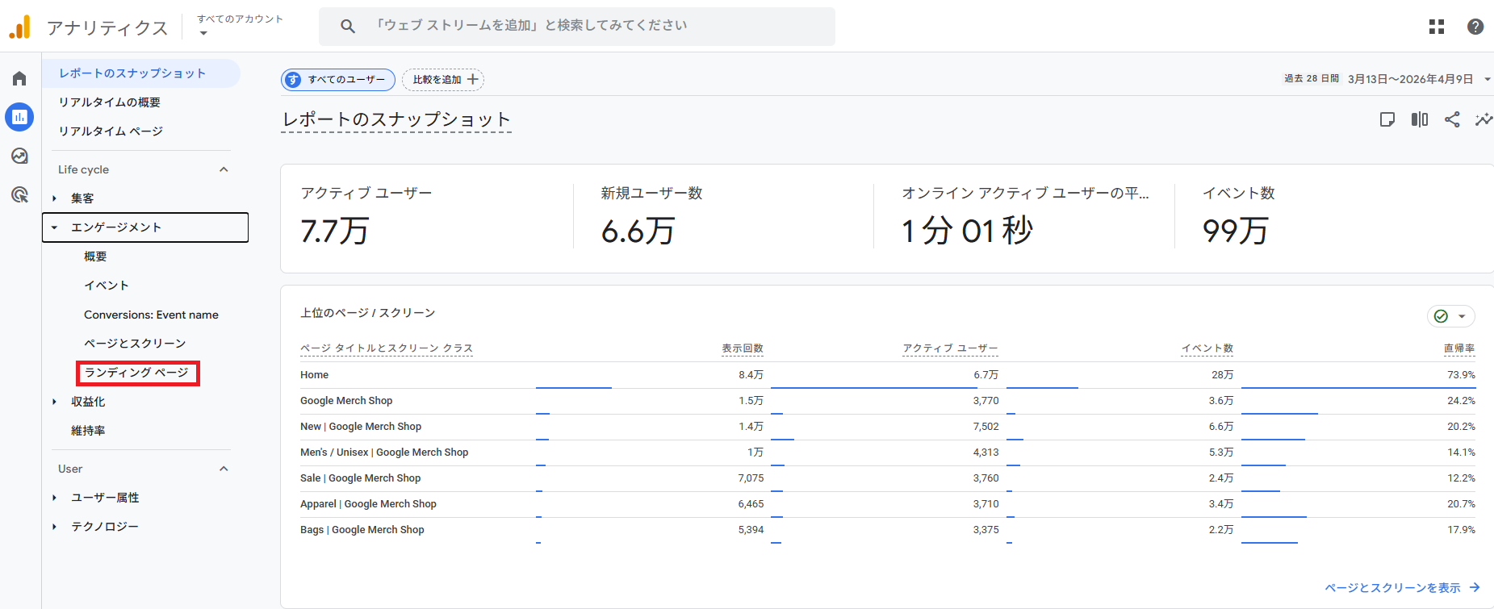Viewport: 1494px width, 609px height.
Task: Click the date range 3月13日〜2026年4月9日
Action: coord(1410,79)
